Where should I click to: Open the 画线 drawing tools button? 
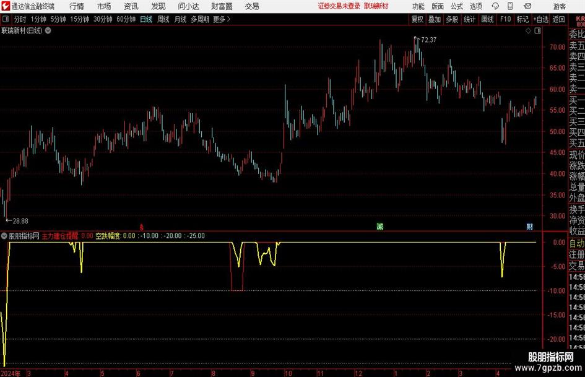click(x=488, y=19)
